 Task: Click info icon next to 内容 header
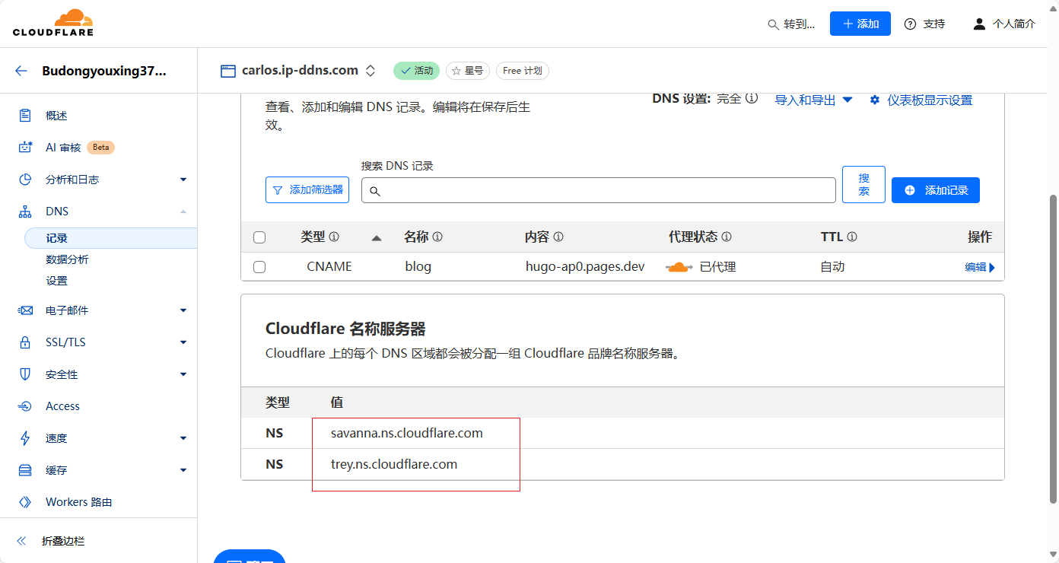[x=558, y=237]
